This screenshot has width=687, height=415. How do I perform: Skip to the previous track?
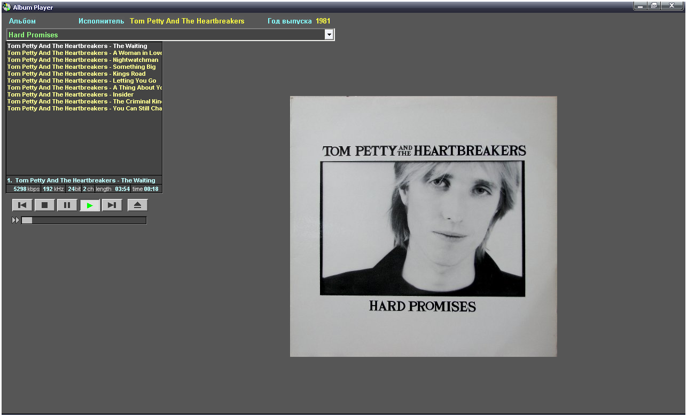tap(22, 205)
